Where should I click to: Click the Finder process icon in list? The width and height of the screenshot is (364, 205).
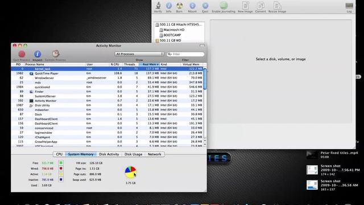coord(31,92)
